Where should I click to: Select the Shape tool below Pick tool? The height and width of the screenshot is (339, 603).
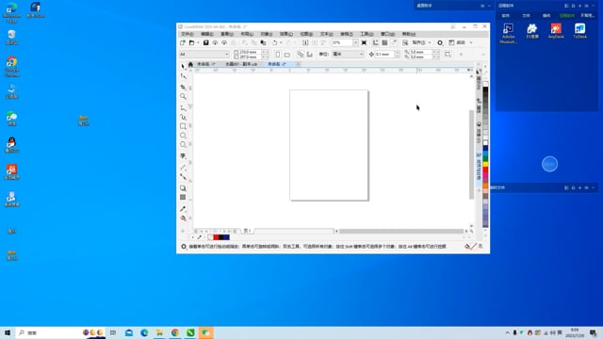[x=183, y=76]
